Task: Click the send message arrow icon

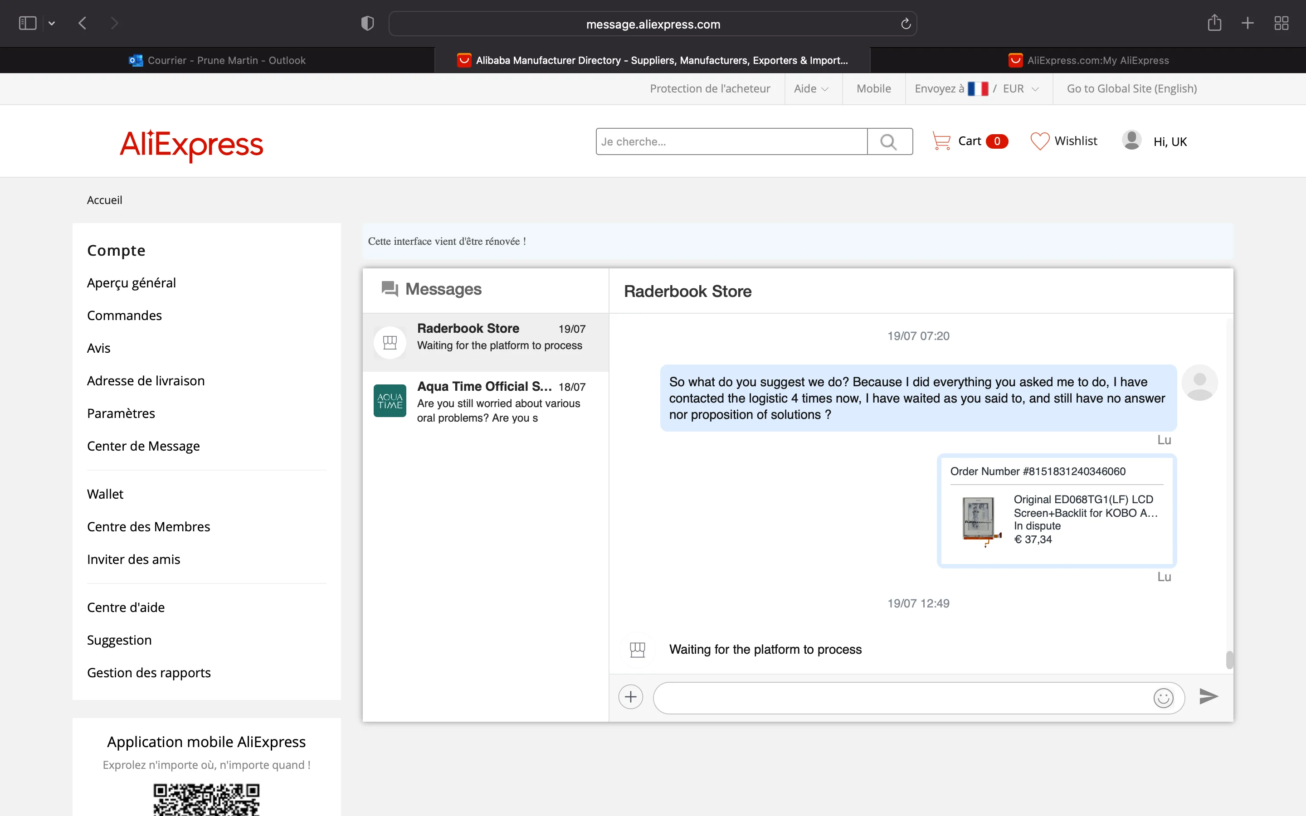Action: [1209, 697]
